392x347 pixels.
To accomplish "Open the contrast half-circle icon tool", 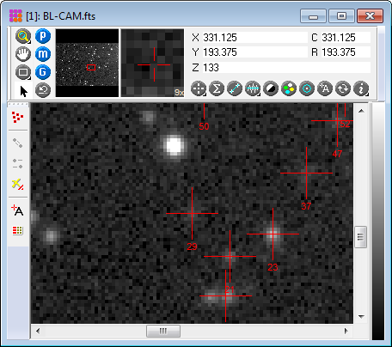I will tap(271, 88).
